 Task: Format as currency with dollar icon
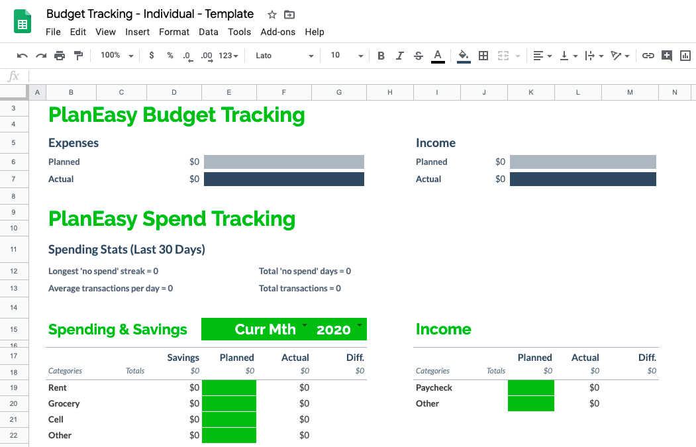click(152, 56)
